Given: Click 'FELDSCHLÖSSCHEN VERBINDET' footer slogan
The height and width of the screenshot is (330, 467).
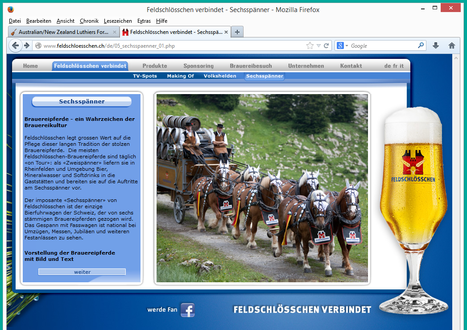Looking at the screenshot, I should pos(302,310).
